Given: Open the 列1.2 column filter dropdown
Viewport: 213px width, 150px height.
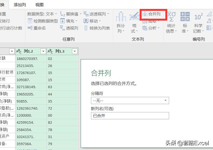Looking at the screenshot, I should coord(43,51).
